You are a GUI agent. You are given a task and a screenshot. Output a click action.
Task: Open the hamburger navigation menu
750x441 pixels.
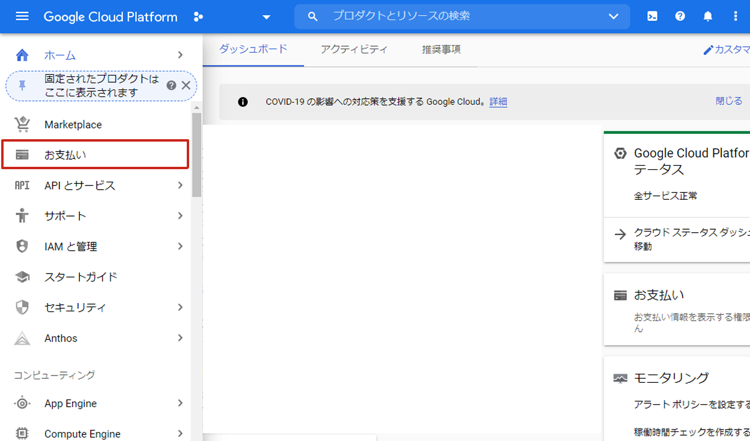(22, 16)
